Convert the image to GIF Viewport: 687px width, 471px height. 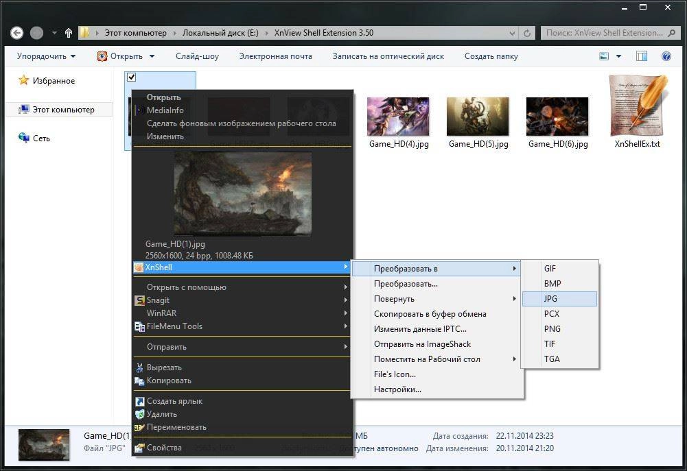click(559, 269)
